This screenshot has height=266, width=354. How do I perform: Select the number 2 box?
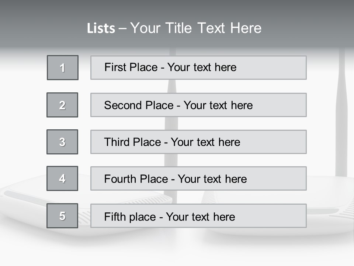tap(62, 105)
